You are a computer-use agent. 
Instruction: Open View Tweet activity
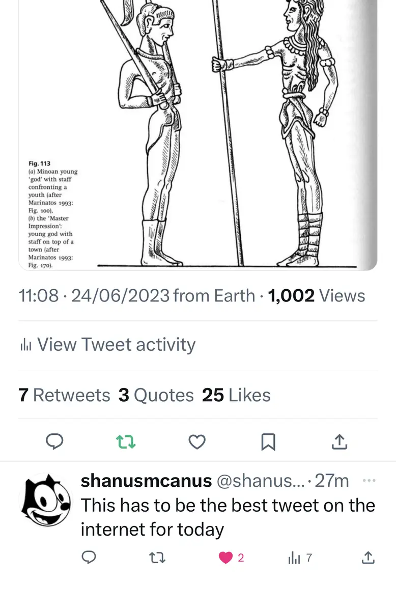pyautogui.click(x=116, y=345)
